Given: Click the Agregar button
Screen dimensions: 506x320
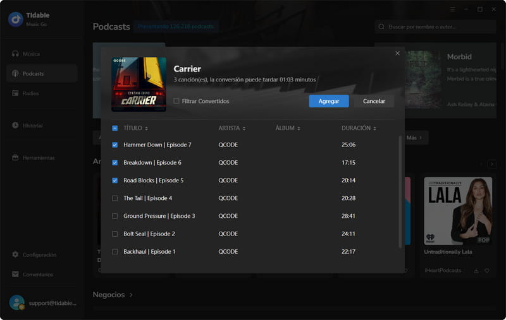Looking at the screenshot, I should pos(328,101).
